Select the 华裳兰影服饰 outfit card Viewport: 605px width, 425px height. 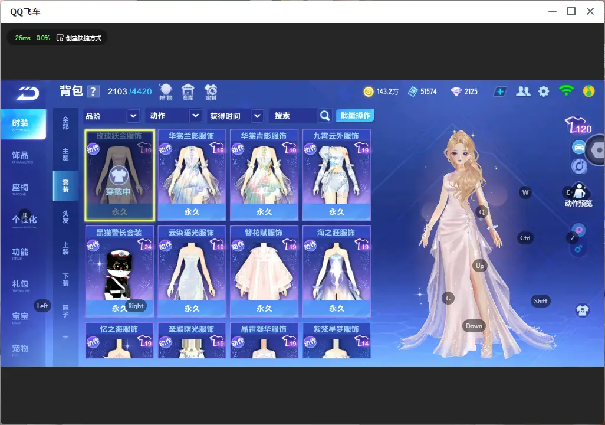point(192,175)
